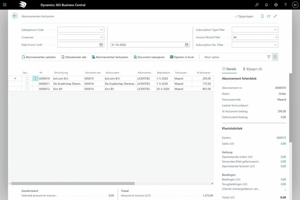Select amount cell 801,00

tap(203, 89)
